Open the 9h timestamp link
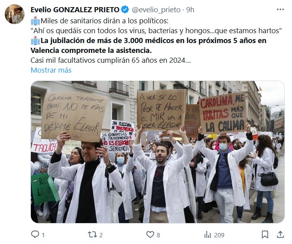This screenshot has height=244, width=292. point(190,9)
